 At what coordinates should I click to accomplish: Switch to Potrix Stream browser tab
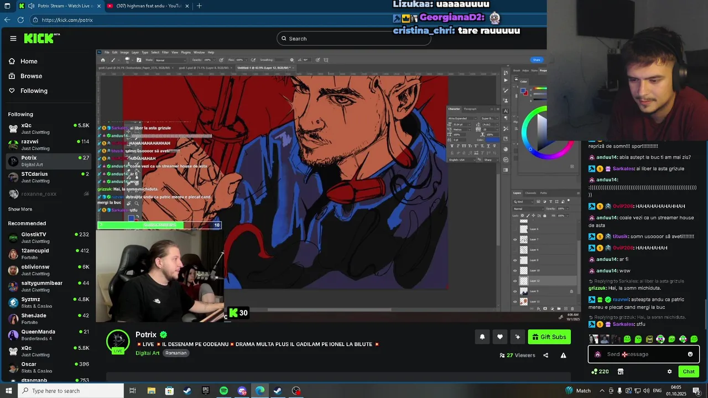pyautogui.click(x=61, y=6)
